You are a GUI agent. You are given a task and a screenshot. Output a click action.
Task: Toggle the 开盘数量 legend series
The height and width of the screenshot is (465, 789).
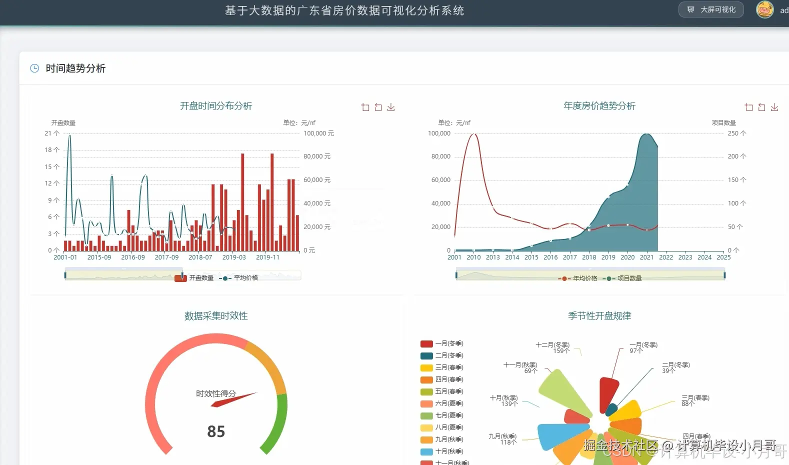click(194, 278)
